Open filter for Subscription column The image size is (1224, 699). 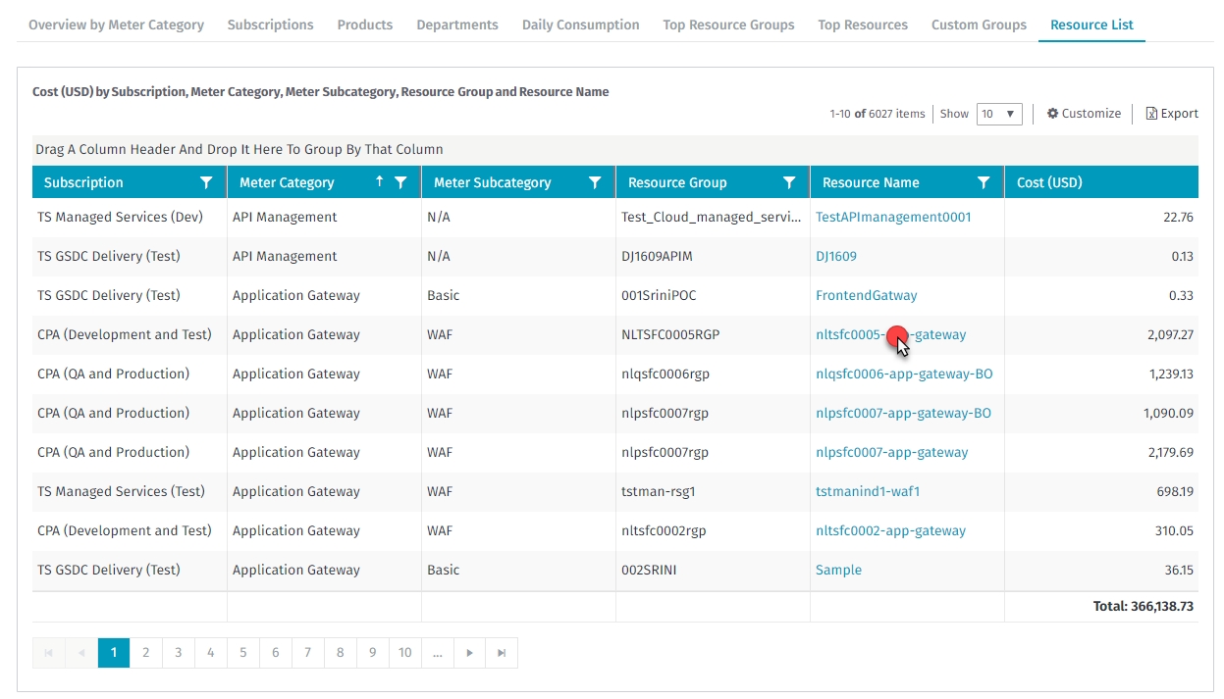206,182
